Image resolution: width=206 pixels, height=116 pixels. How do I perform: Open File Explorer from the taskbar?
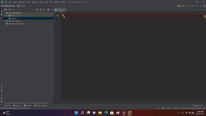pyautogui.click(x=100, y=113)
